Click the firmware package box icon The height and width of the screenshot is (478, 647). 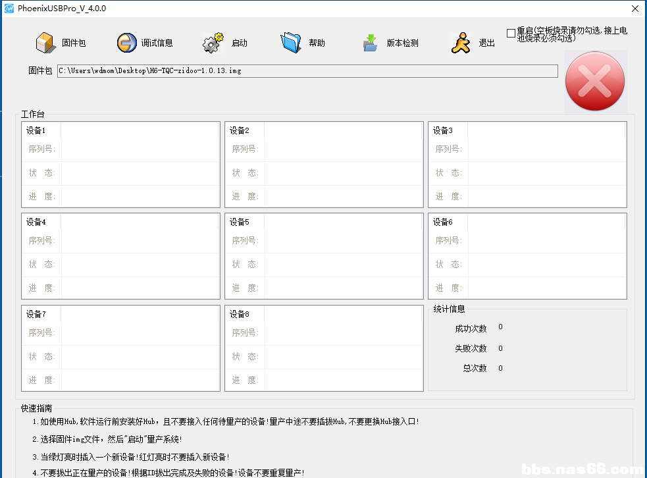(45, 43)
